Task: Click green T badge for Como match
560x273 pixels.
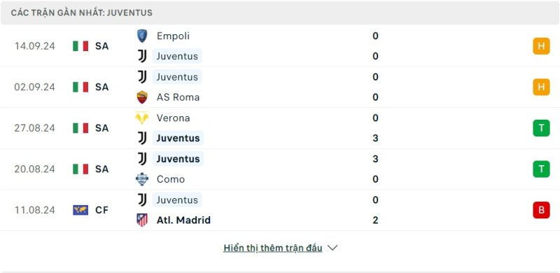Action: coord(541,169)
